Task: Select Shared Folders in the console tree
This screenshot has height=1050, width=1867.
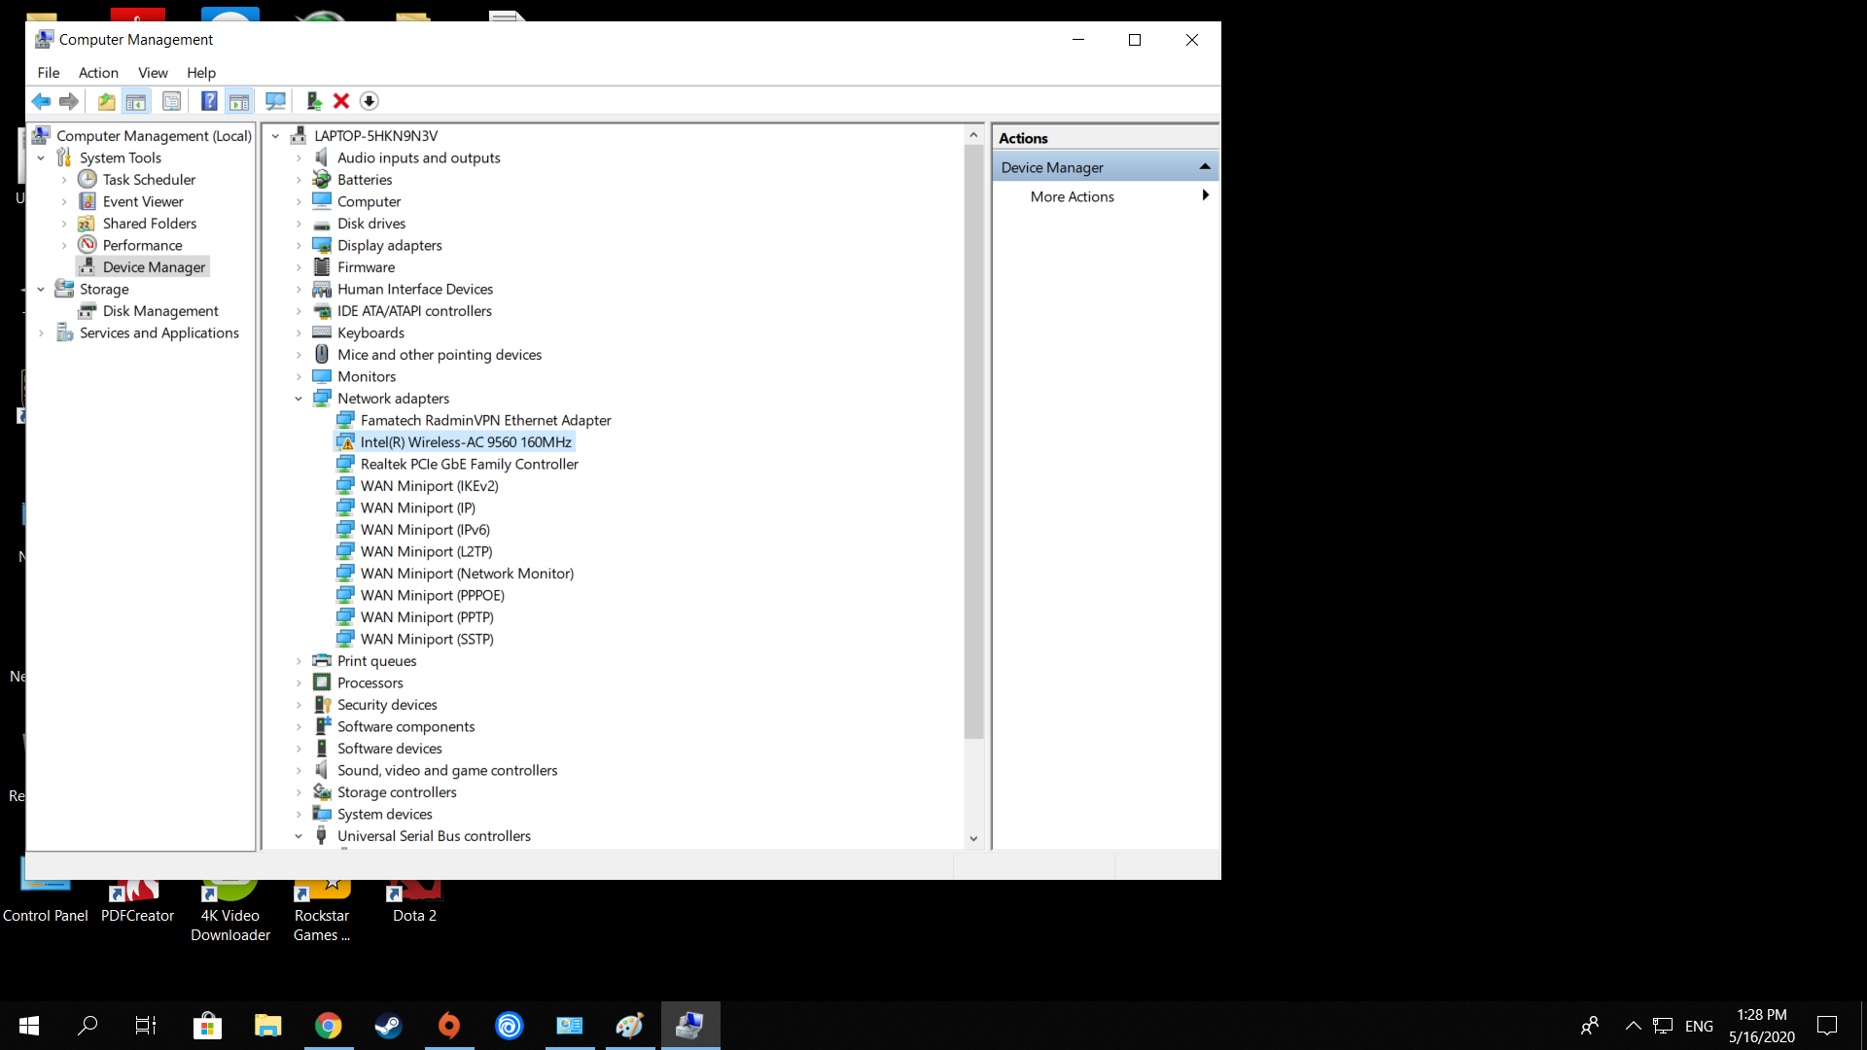Action: pos(150,224)
